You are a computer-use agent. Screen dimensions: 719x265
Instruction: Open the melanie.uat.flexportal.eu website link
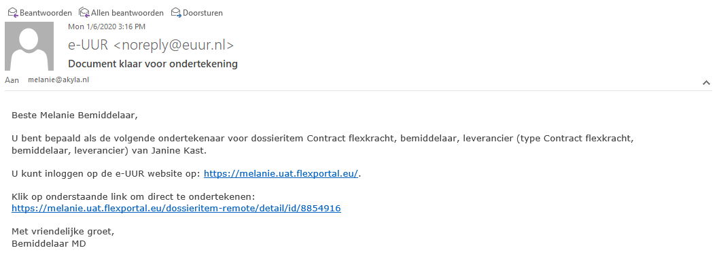click(x=281, y=174)
